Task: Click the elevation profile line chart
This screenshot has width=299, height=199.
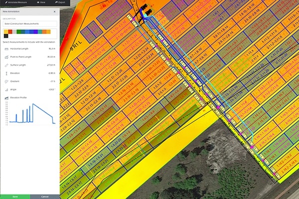Action: click(x=30, y=113)
